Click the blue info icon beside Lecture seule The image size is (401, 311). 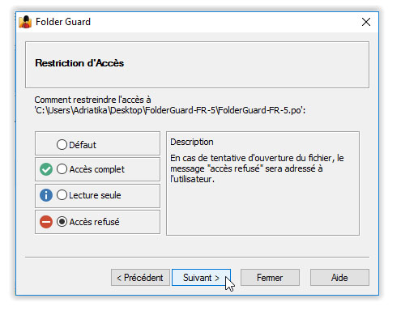46,195
